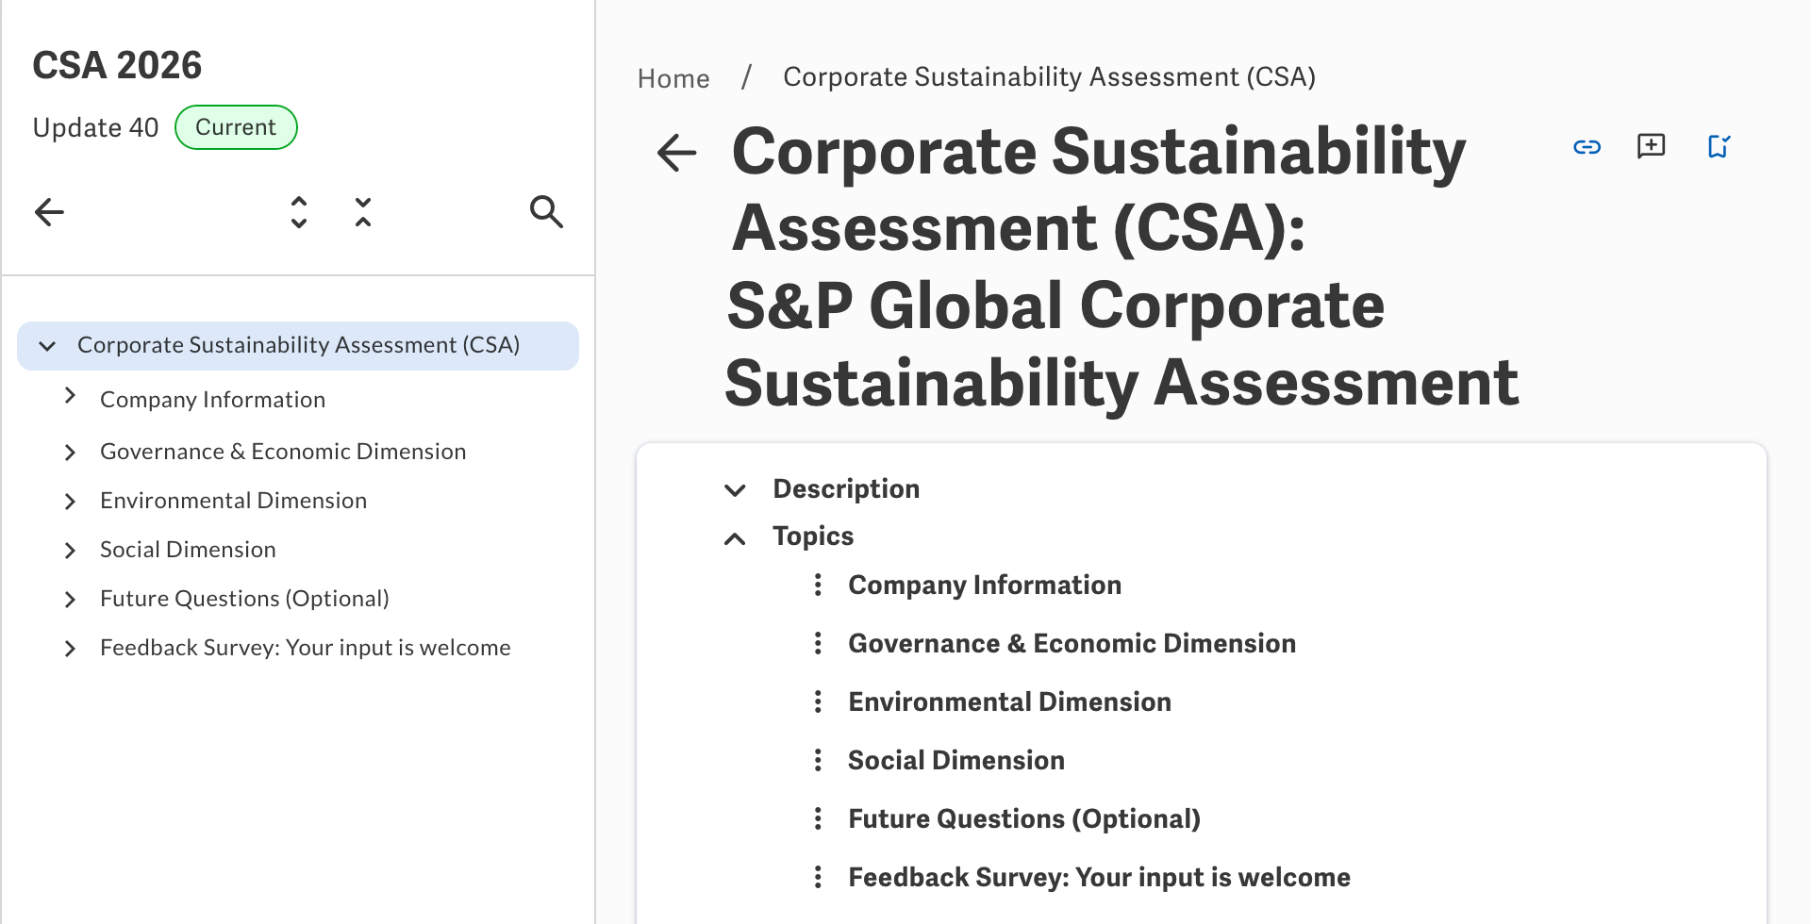Open Governance & Economic Dimension in sidebar

coord(283,452)
